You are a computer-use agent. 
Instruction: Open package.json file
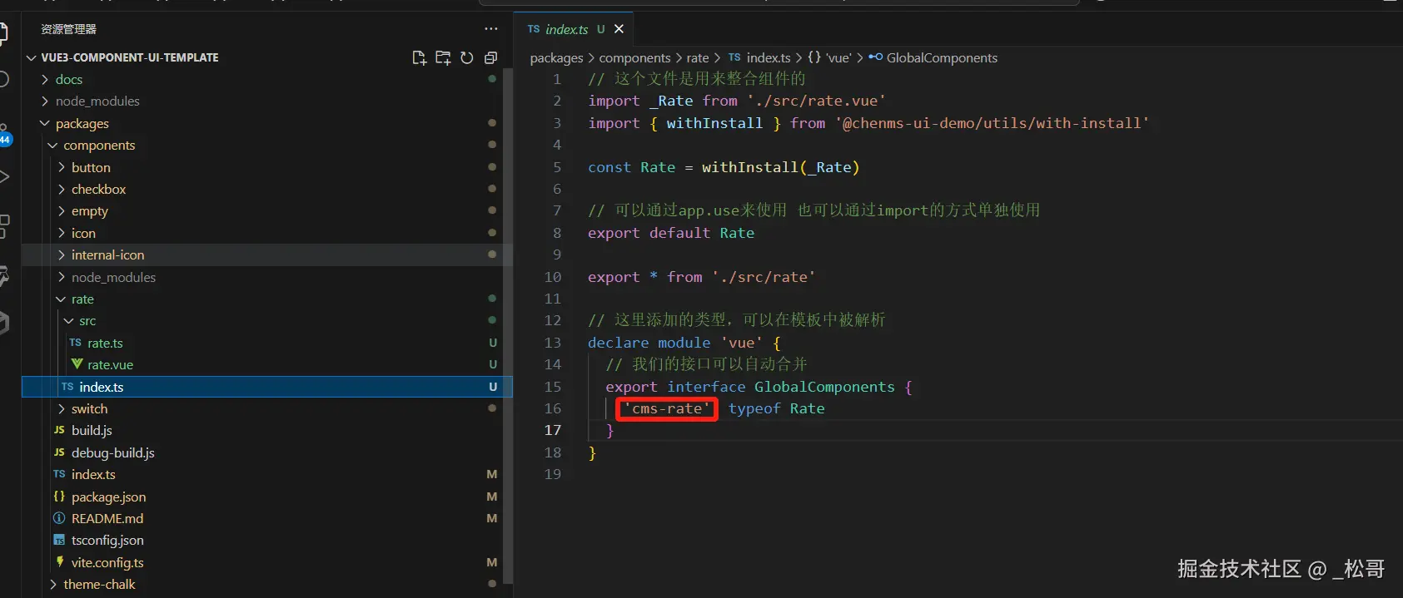pos(266,497)
